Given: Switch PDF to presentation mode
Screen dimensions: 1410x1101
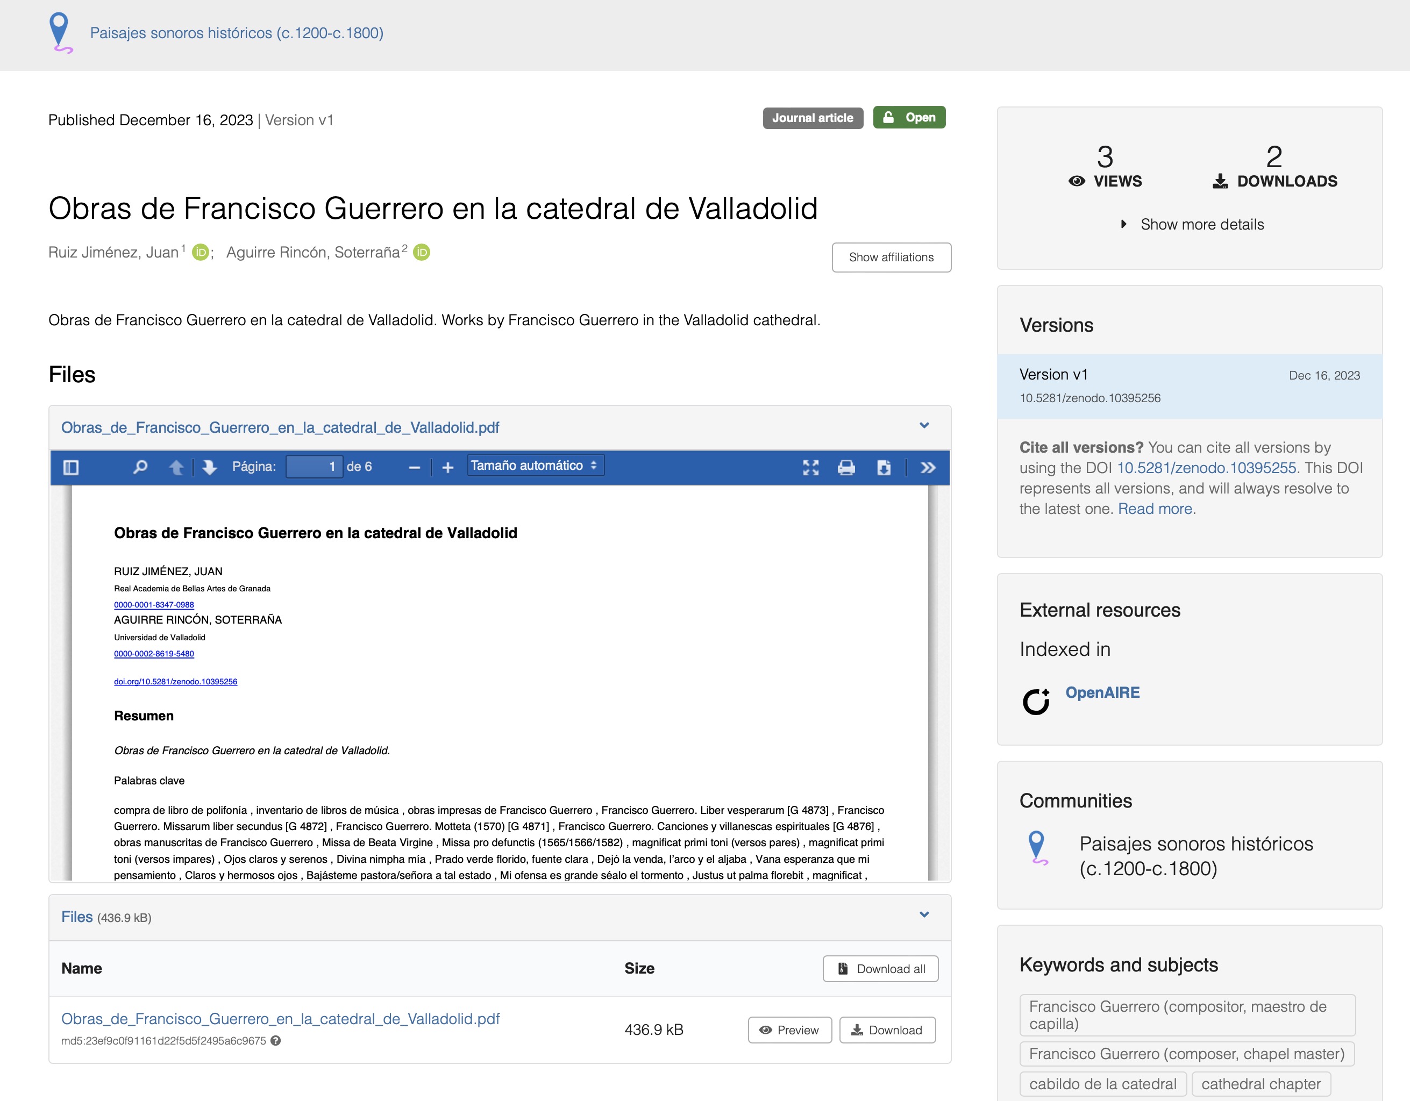Looking at the screenshot, I should click(x=810, y=467).
